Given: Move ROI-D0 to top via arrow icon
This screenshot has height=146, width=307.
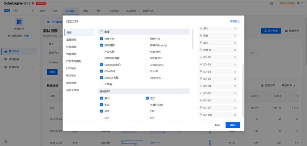Looking at the screenshot, I should click(x=201, y=57).
